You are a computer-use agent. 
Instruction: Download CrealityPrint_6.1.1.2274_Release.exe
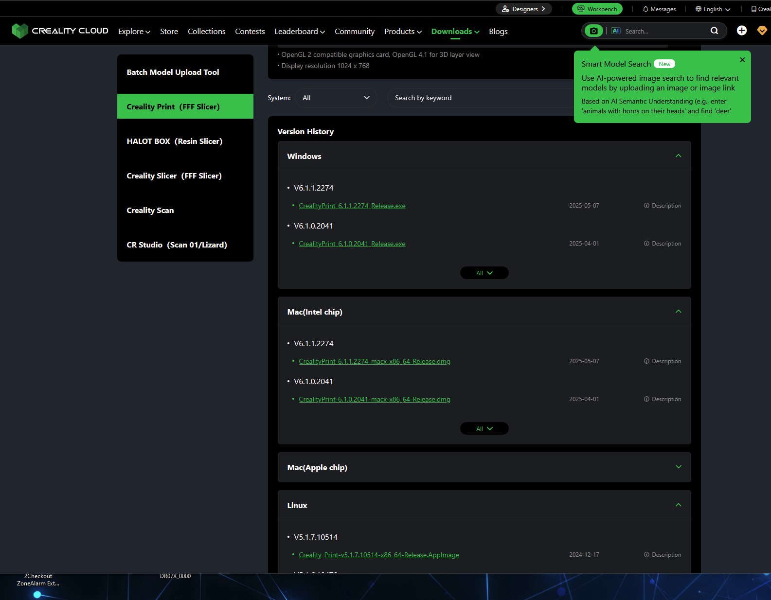[352, 206]
